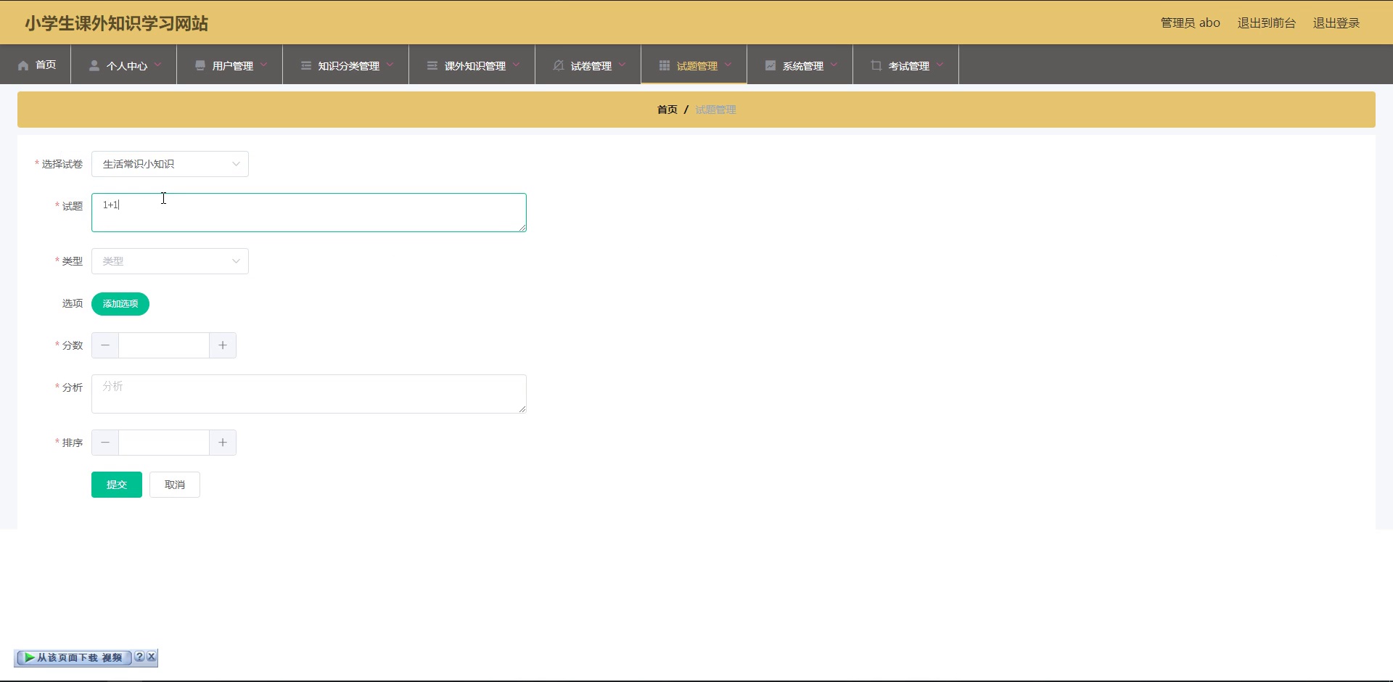The width and height of the screenshot is (1393, 682).
Task: Click the crop icon beside 考试管理
Action: (876, 65)
